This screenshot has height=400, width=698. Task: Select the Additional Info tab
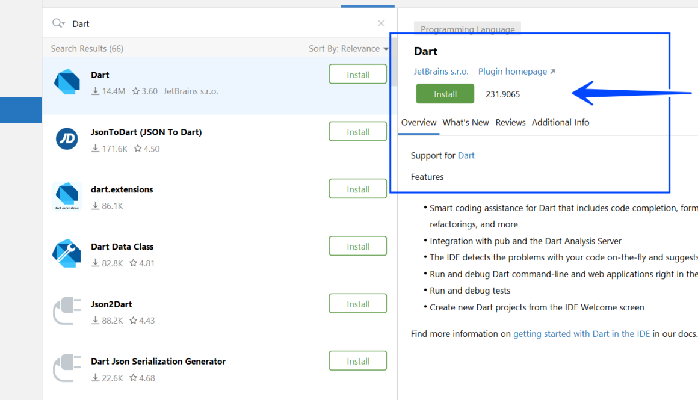(x=560, y=122)
